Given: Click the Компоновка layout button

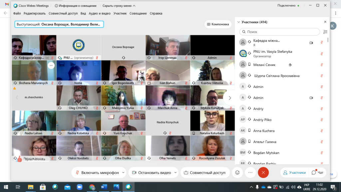Looking at the screenshot, I should pyautogui.click(x=218, y=24).
